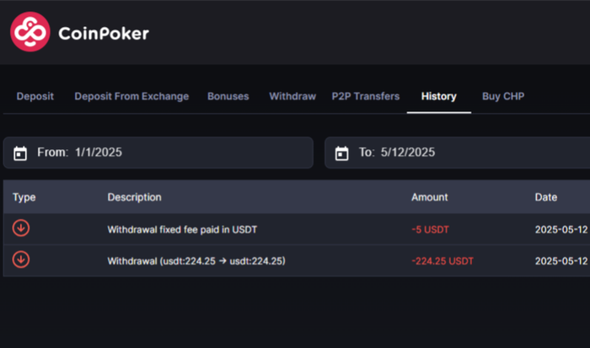The width and height of the screenshot is (590, 348).
Task: Sort by the Date column header
Action: 546,197
